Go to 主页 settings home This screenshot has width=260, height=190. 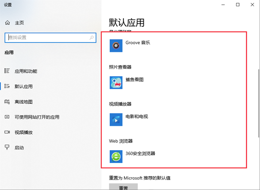19,23
